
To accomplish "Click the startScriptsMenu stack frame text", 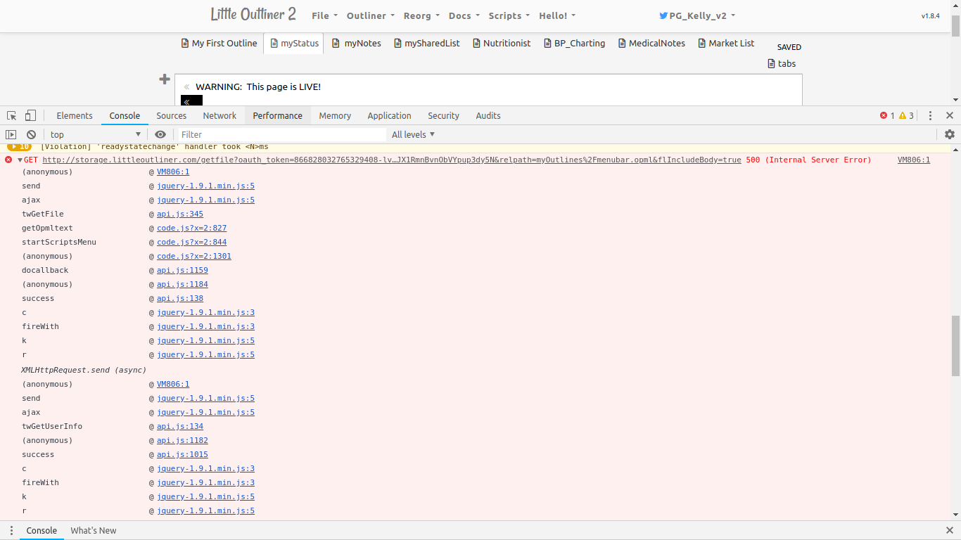I will (59, 242).
